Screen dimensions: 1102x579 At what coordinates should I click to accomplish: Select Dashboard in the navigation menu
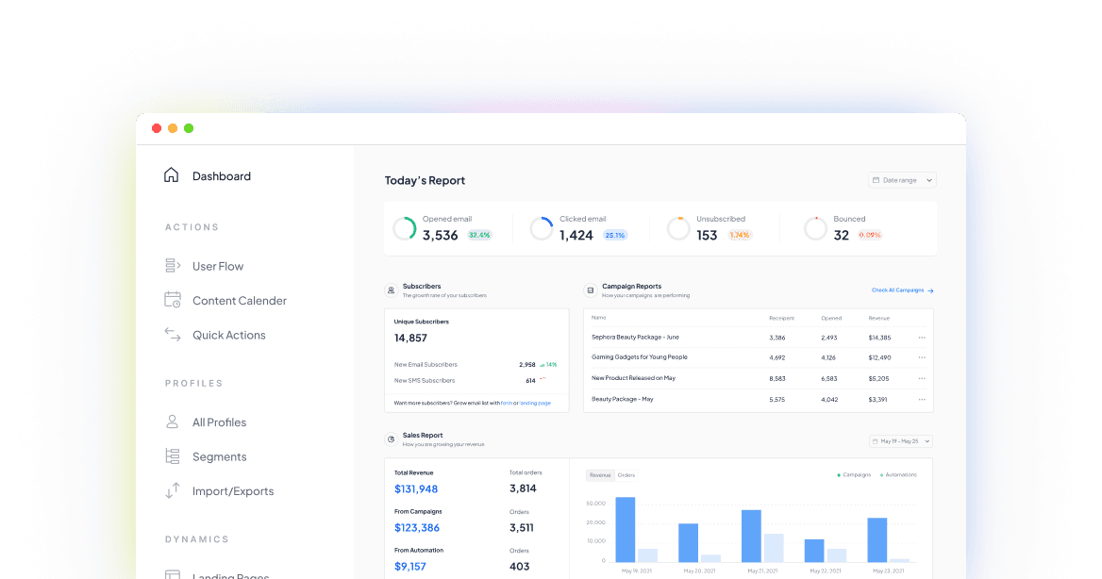click(x=221, y=175)
